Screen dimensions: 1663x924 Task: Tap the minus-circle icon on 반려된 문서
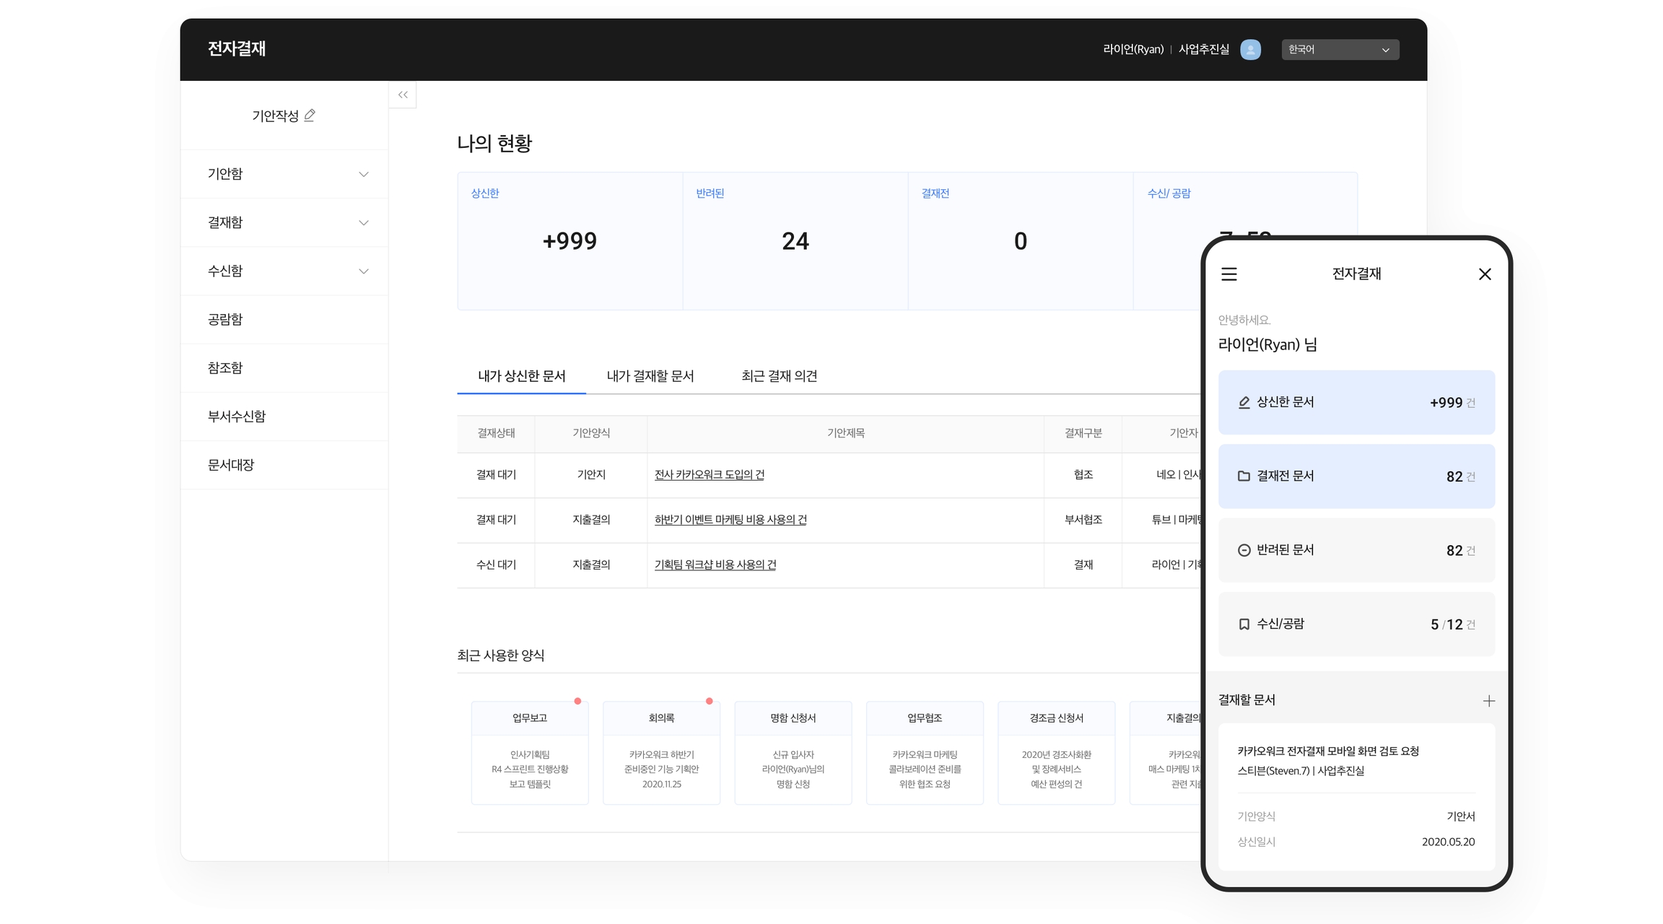click(1244, 550)
